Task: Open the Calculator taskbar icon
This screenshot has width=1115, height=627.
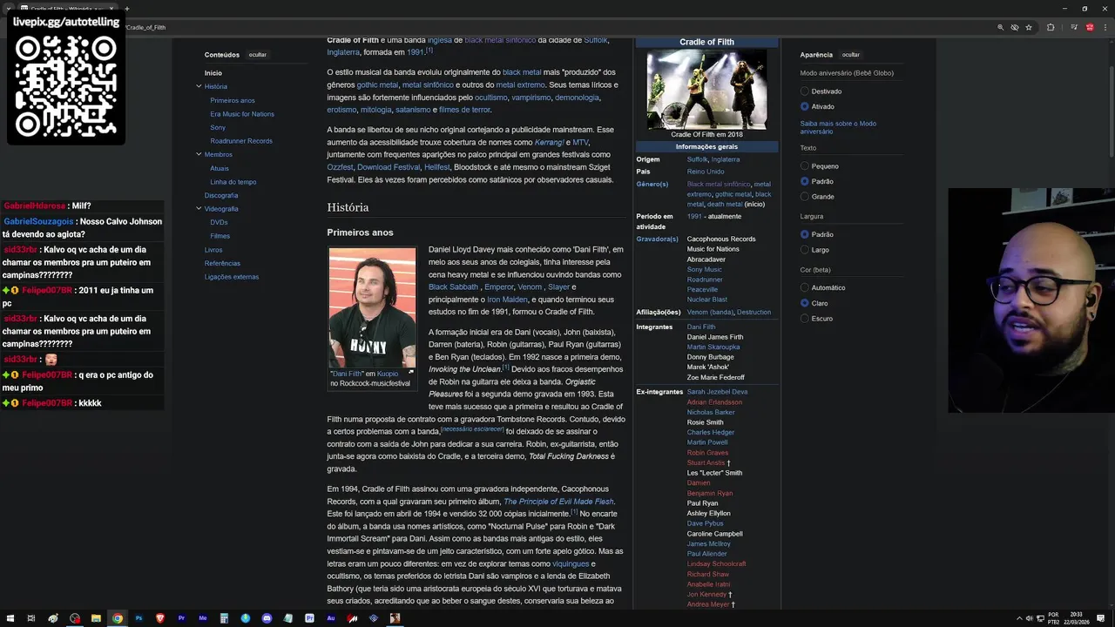Action: pos(224,618)
